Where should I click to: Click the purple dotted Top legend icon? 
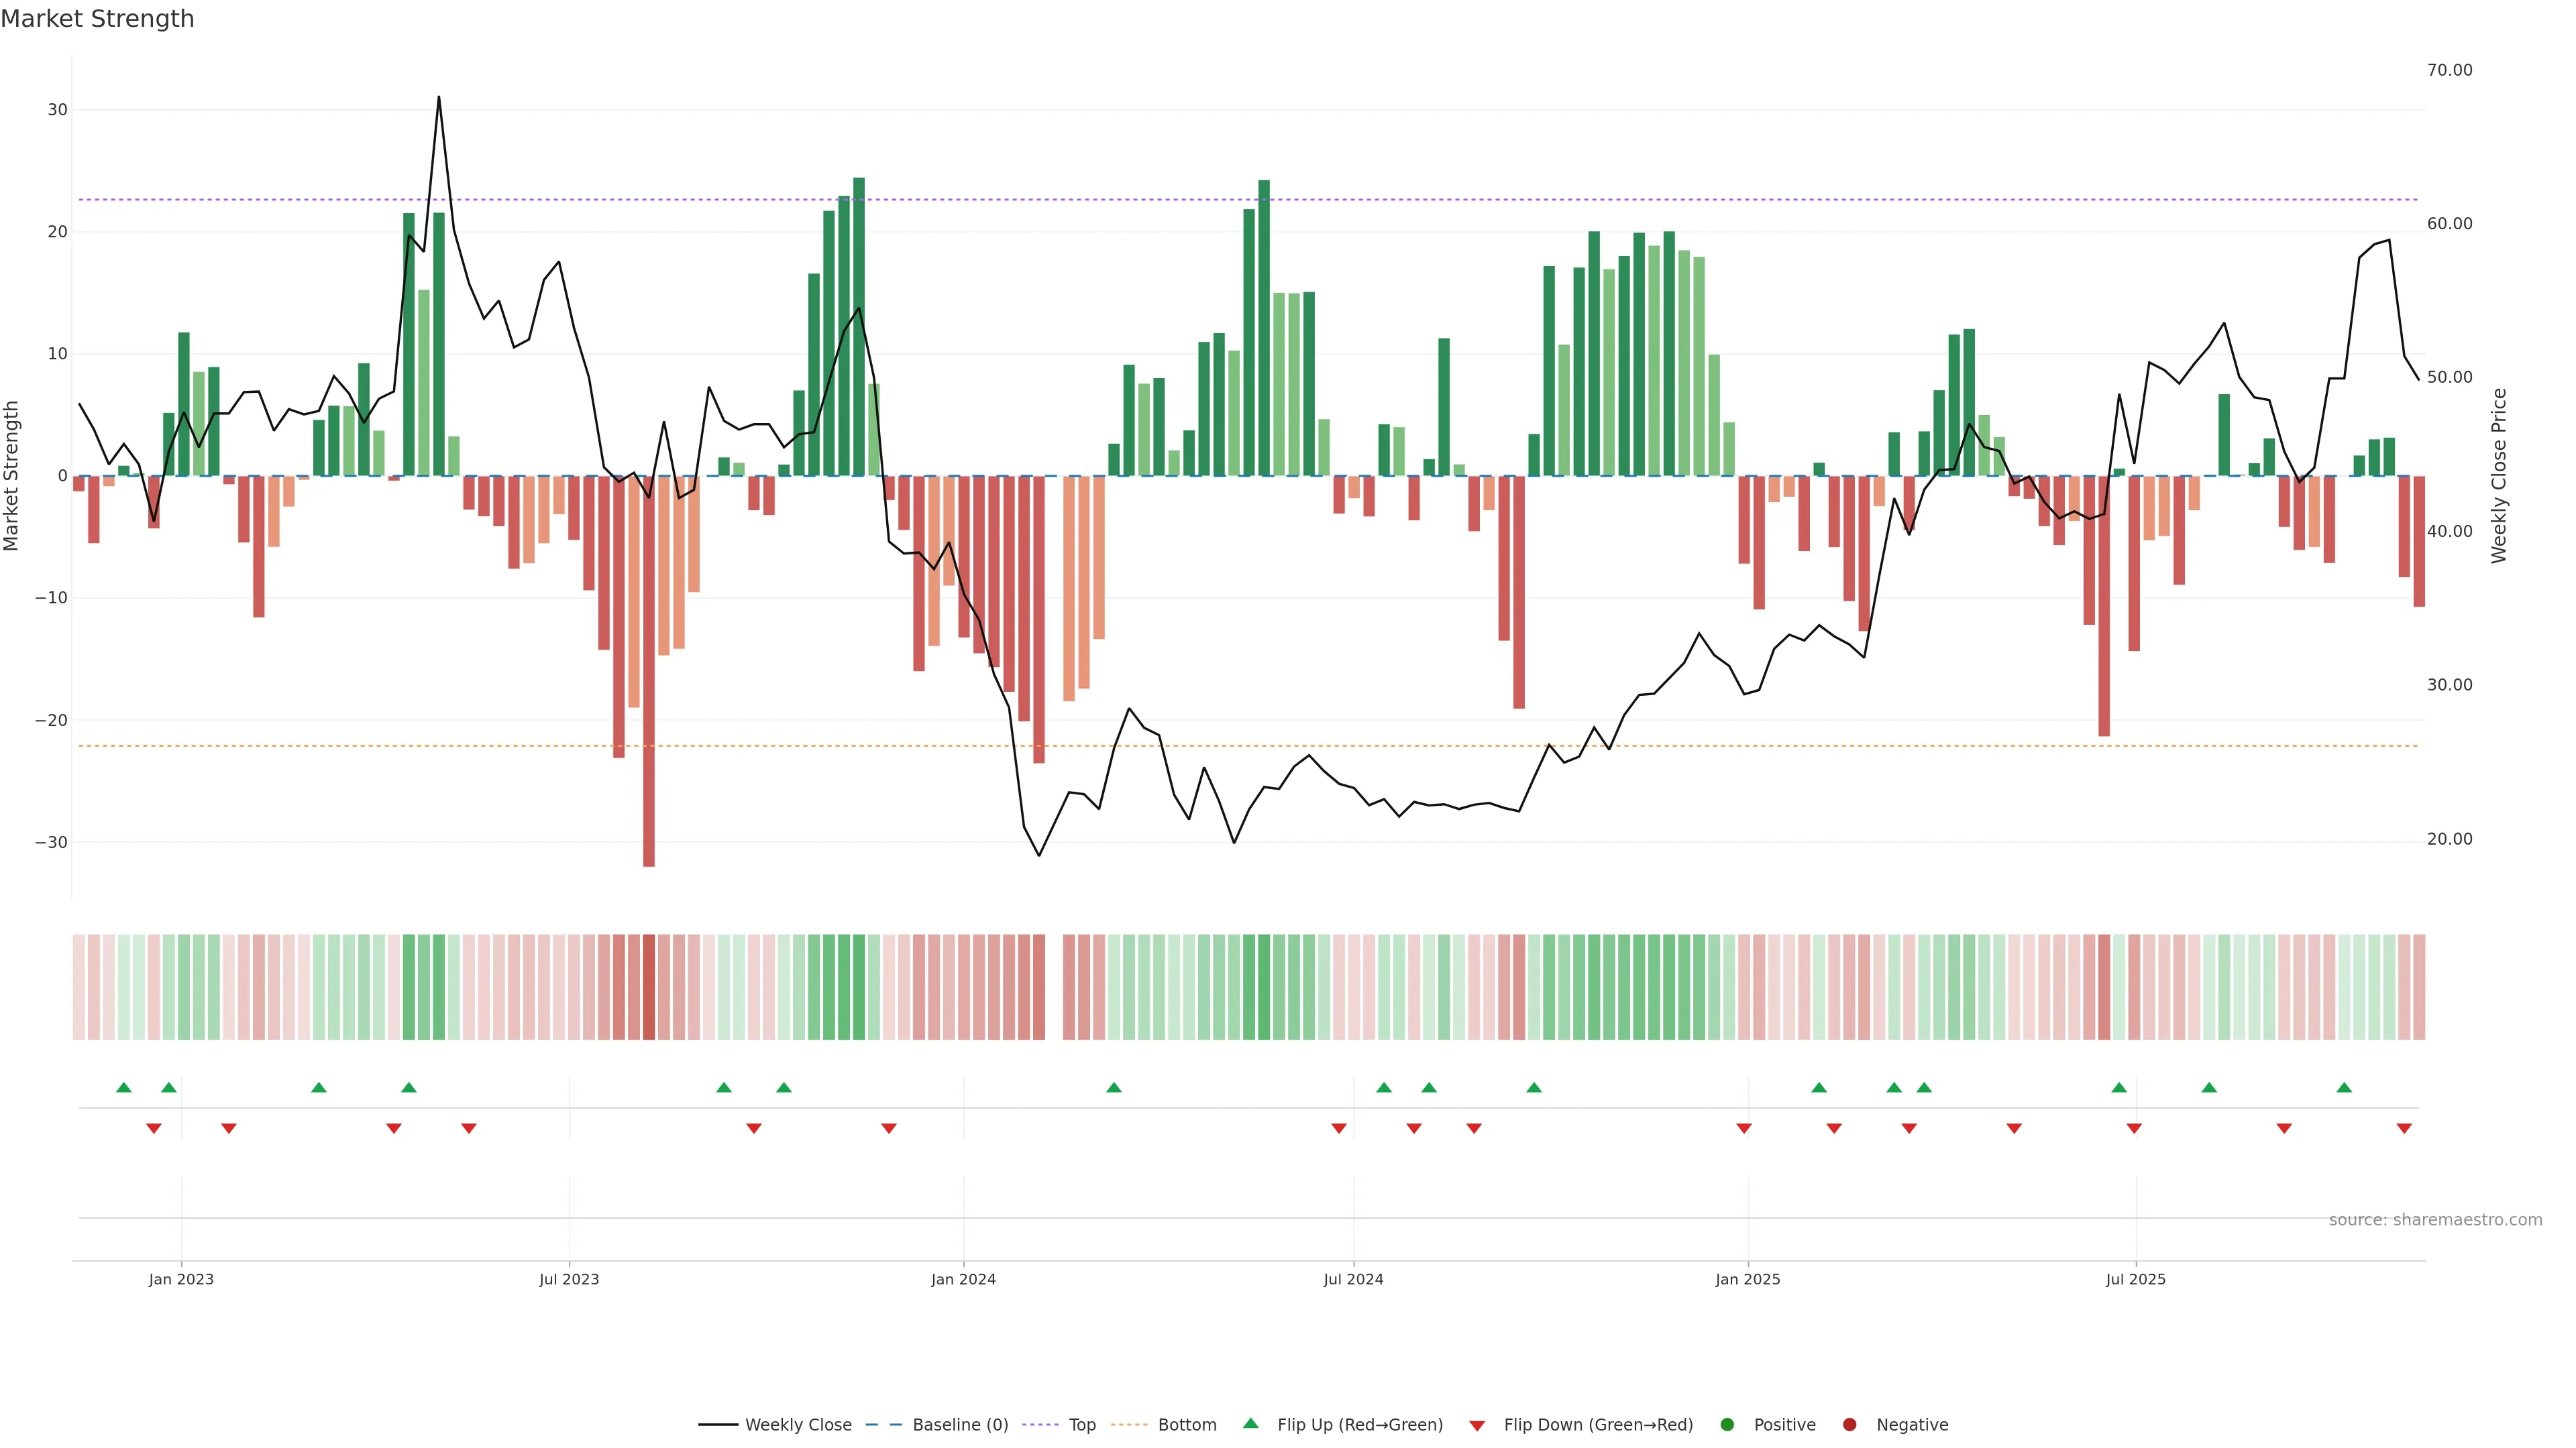pyautogui.click(x=1041, y=1424)
